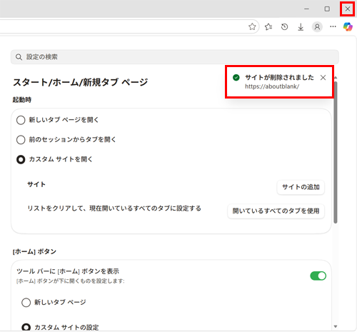
Task: Select 新しいタブ ページを開く radio option
Action: 21,120
